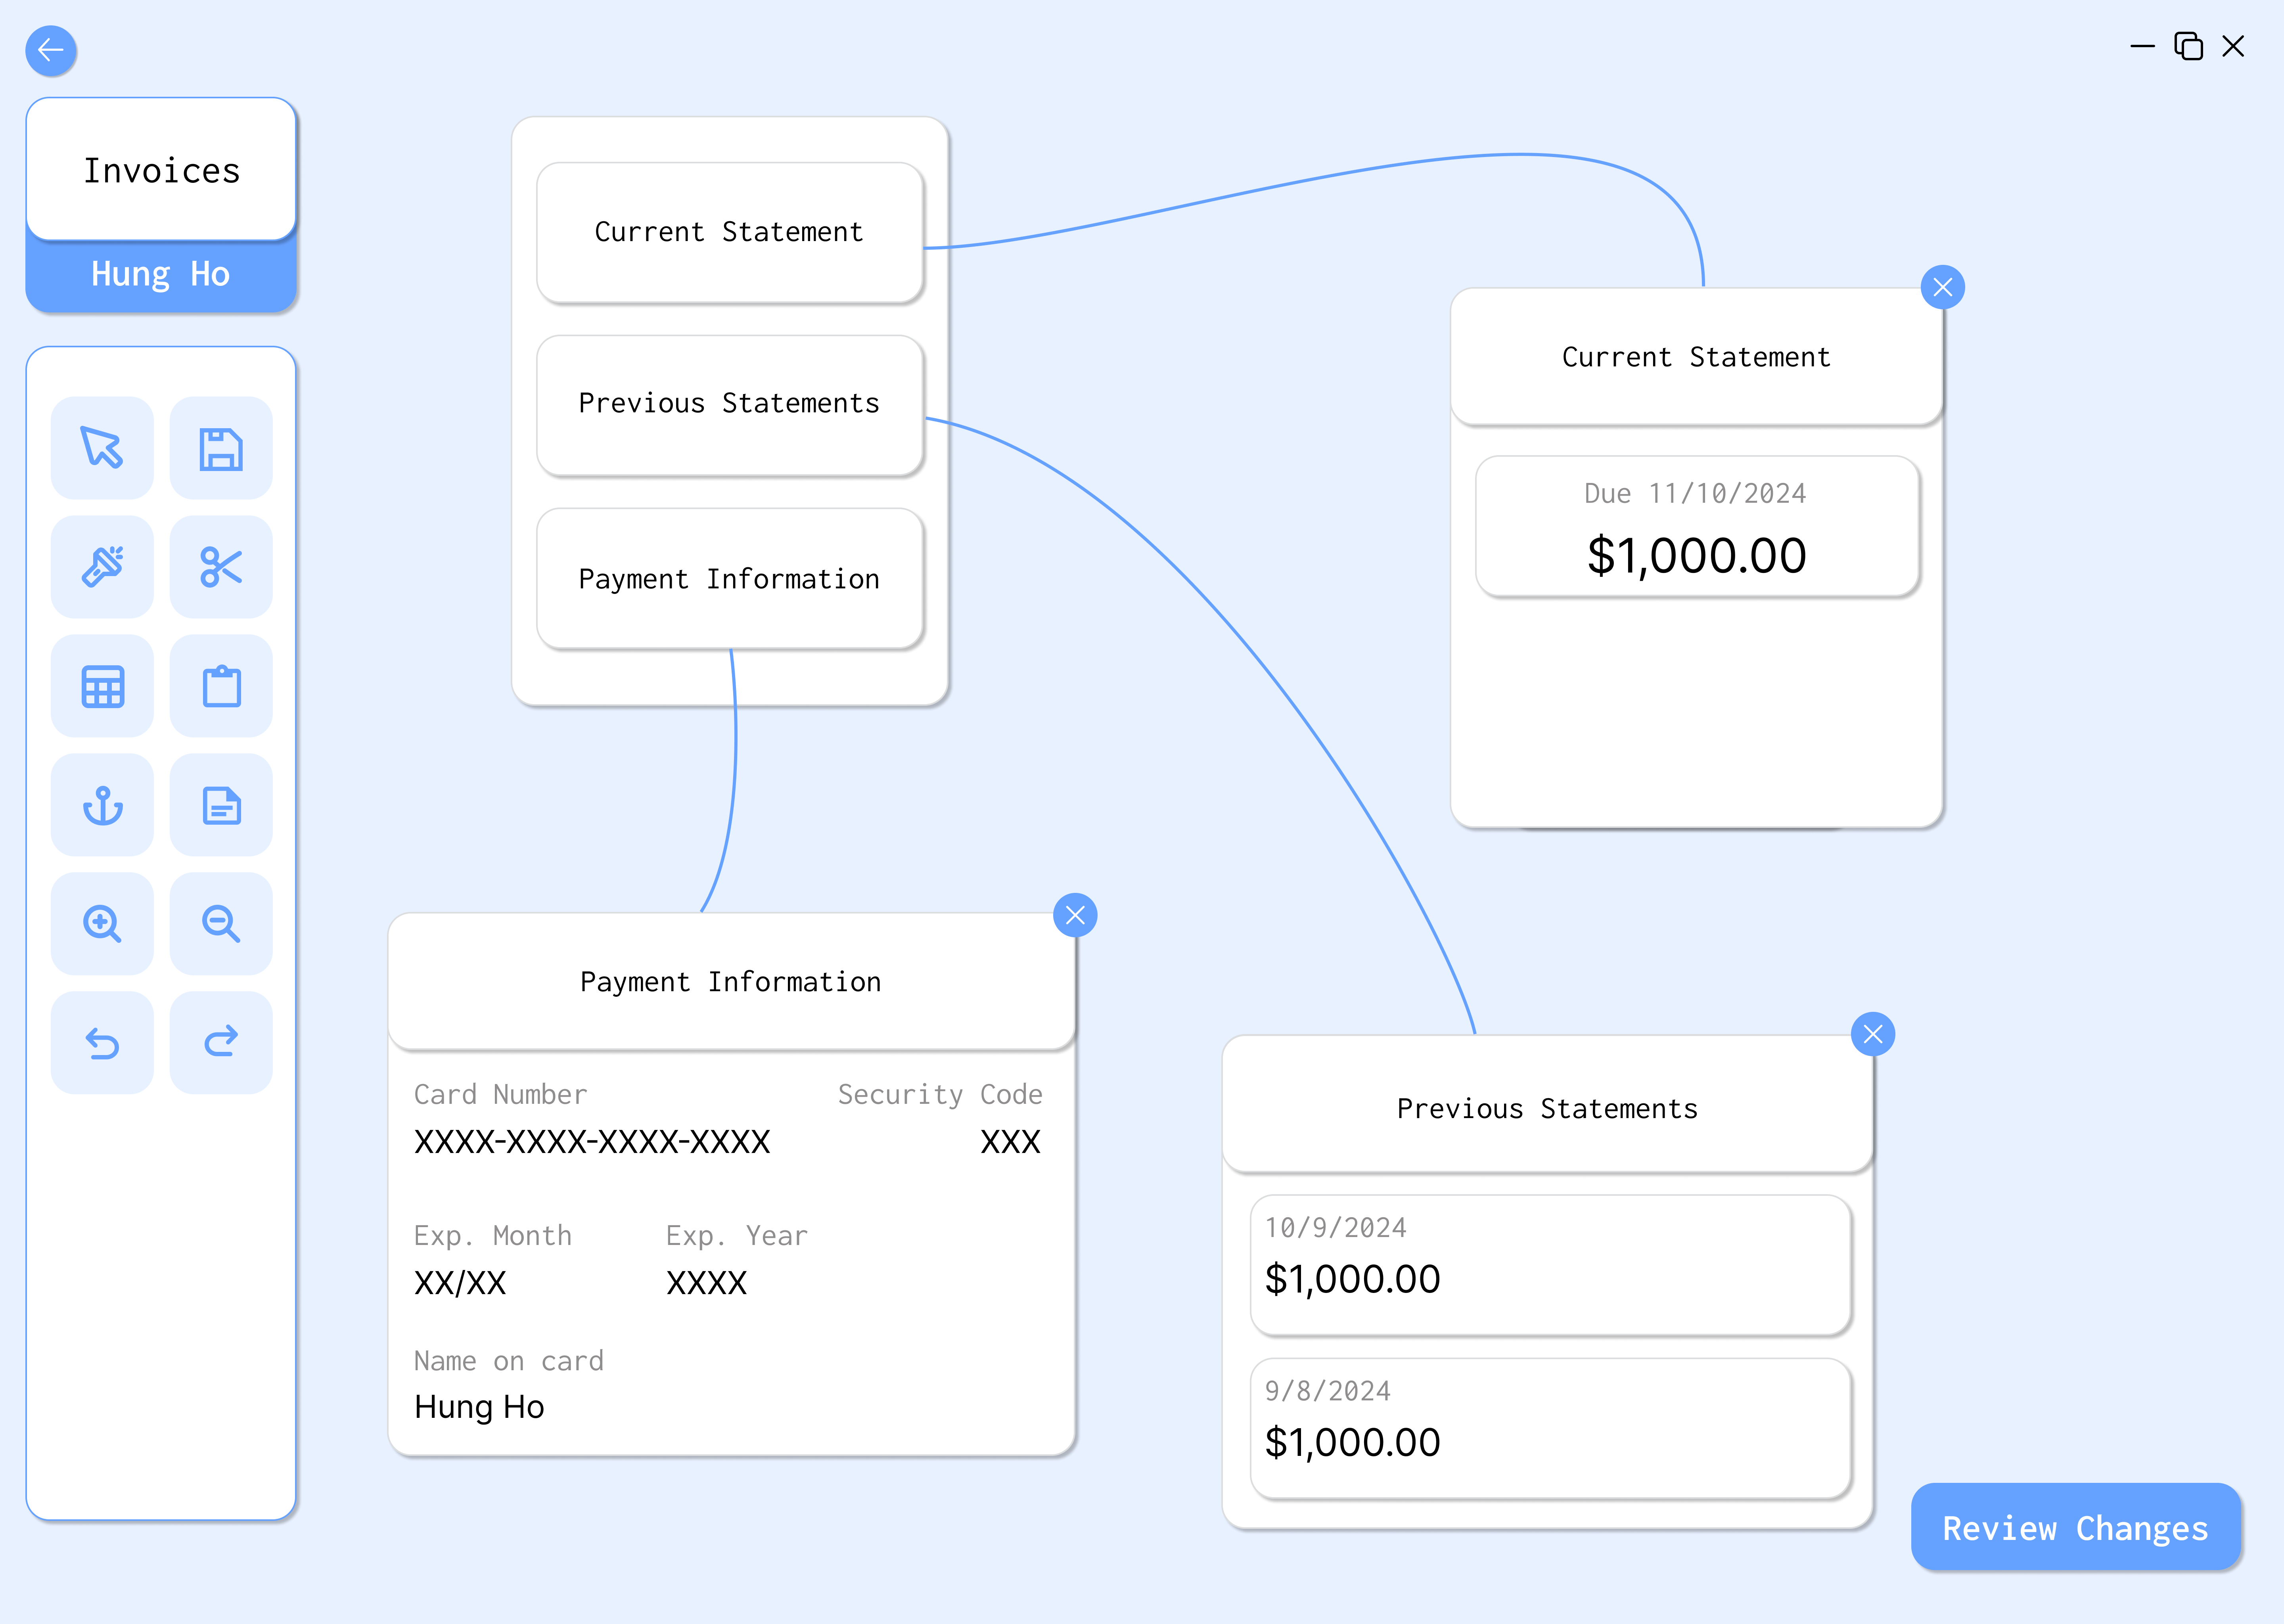2284x1624 pixels.
Task: Click the clipboard paste icon
Action: tap(221, 686)
